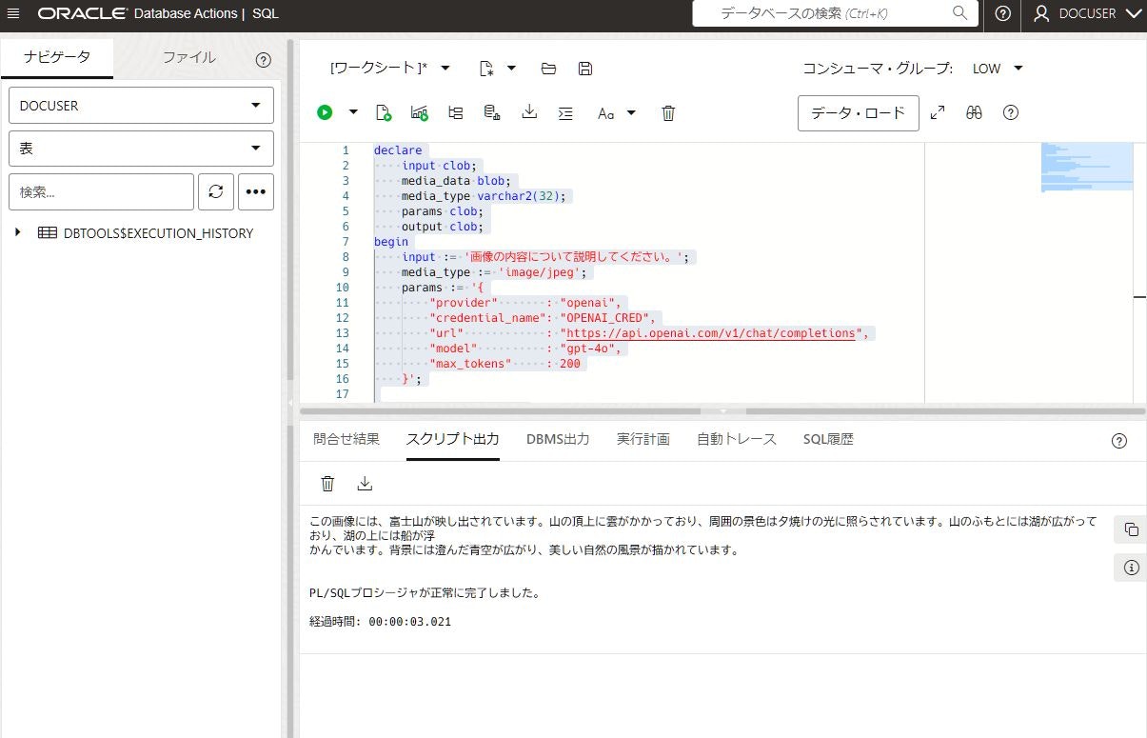Switch to the 自動トレース tab

pyautogui.click(x=737, y=439)
